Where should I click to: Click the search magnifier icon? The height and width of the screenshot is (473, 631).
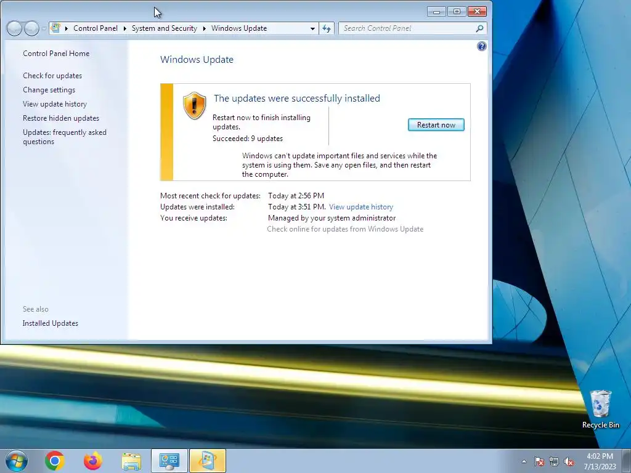[x=479, y=28]
